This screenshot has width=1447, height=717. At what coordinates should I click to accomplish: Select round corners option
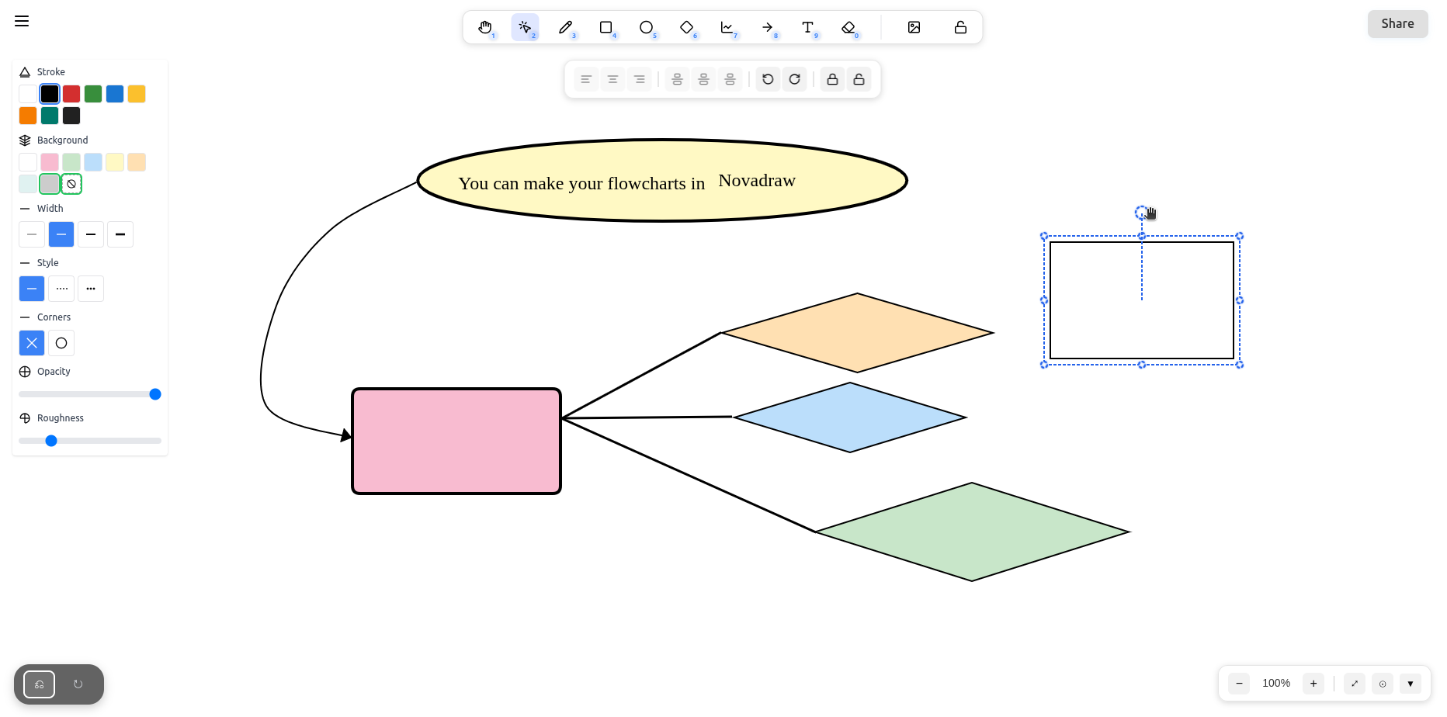(x=61, y=343)
